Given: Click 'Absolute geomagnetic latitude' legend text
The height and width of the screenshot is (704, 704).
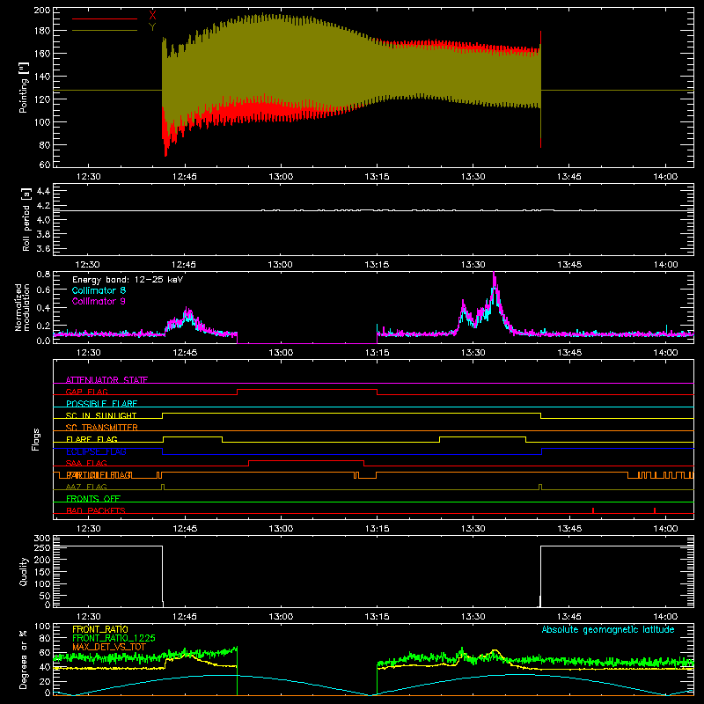Looking at the screenshot, I should (608, 629).
